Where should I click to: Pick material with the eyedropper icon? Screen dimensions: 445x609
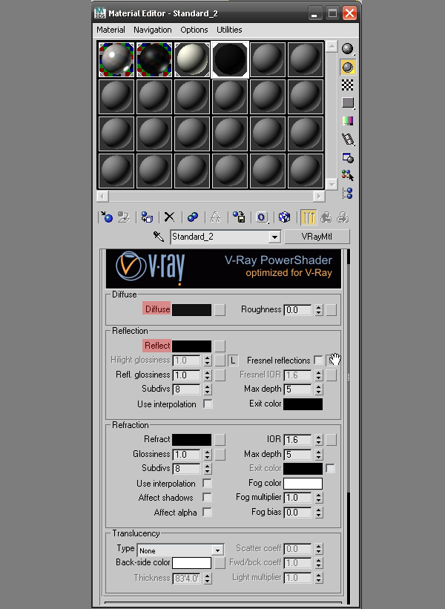click(x=159, y=237)
